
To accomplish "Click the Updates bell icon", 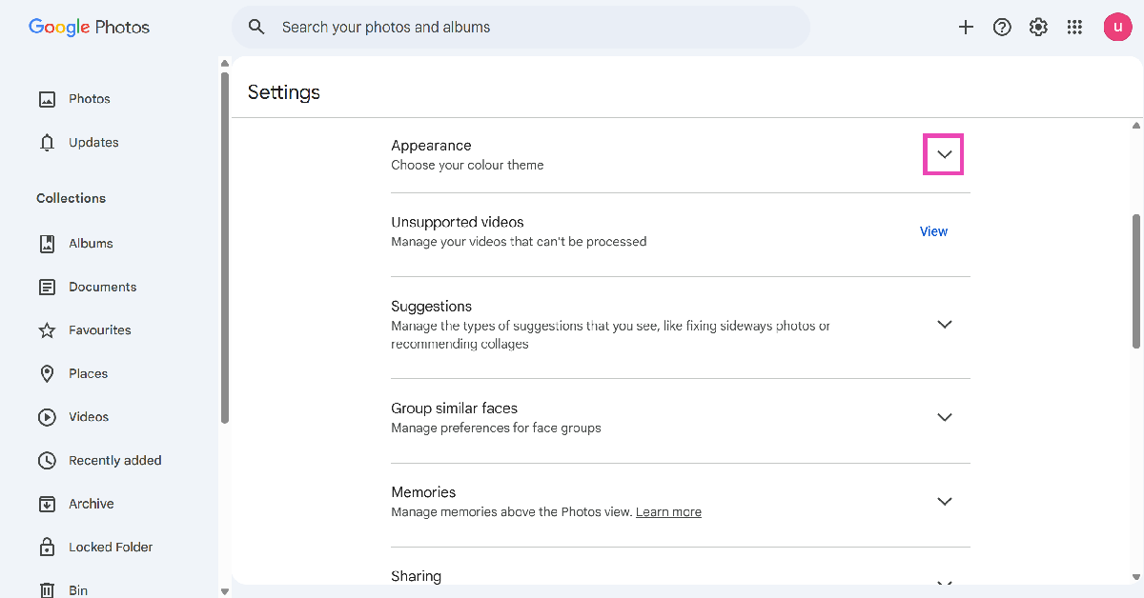I will pos(47,143).
